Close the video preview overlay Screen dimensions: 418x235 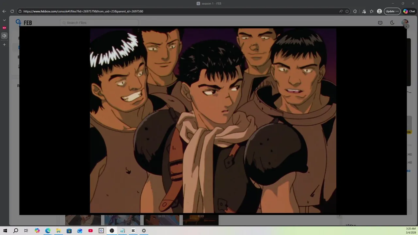[x=407, y=26]
